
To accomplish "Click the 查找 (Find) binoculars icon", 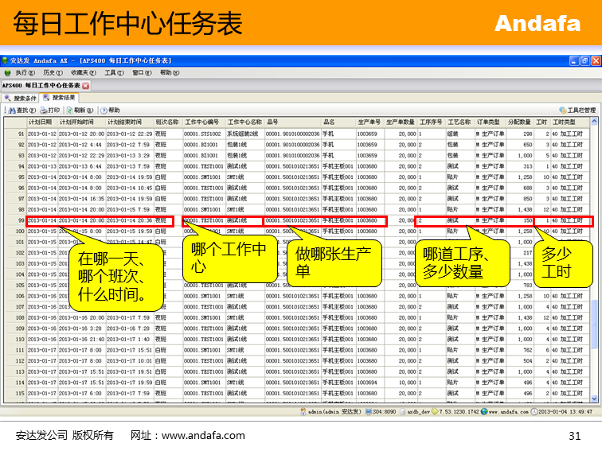I will tap(11, 111).
